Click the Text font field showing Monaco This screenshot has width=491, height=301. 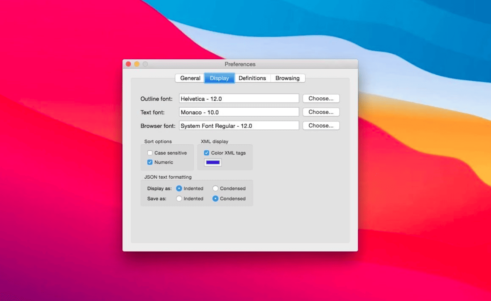(239, 112)
